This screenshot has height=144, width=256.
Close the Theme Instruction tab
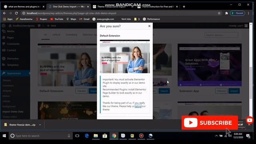click(x=177, y=7)
